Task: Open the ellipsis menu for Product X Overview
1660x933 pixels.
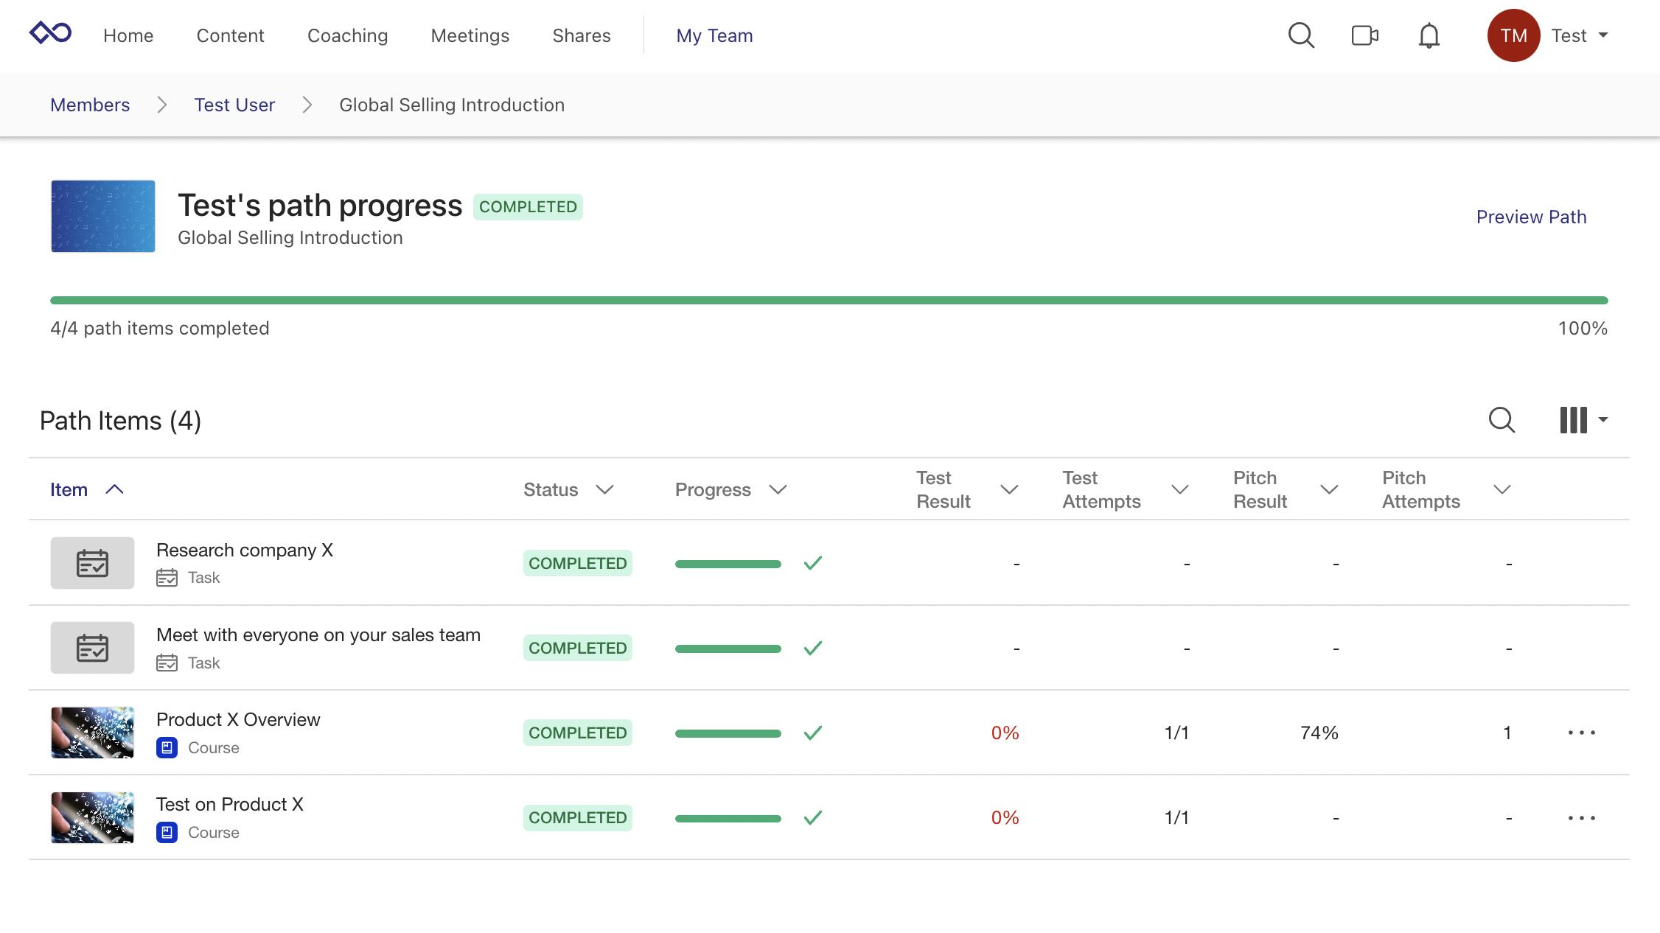Action: [x=1581, y=733]
